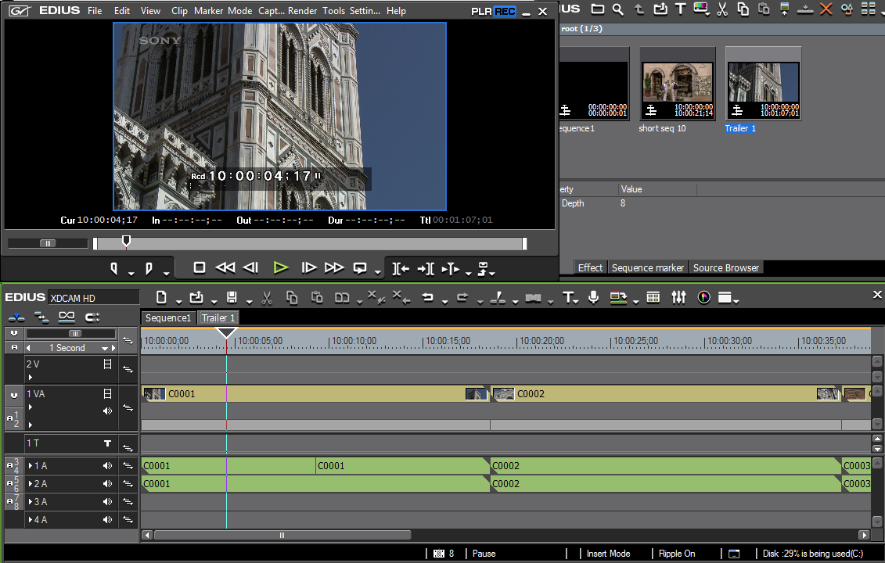Expand the 4 A track triangle
Viewport: 885px width, 563px height.
(x=31, y=520)
